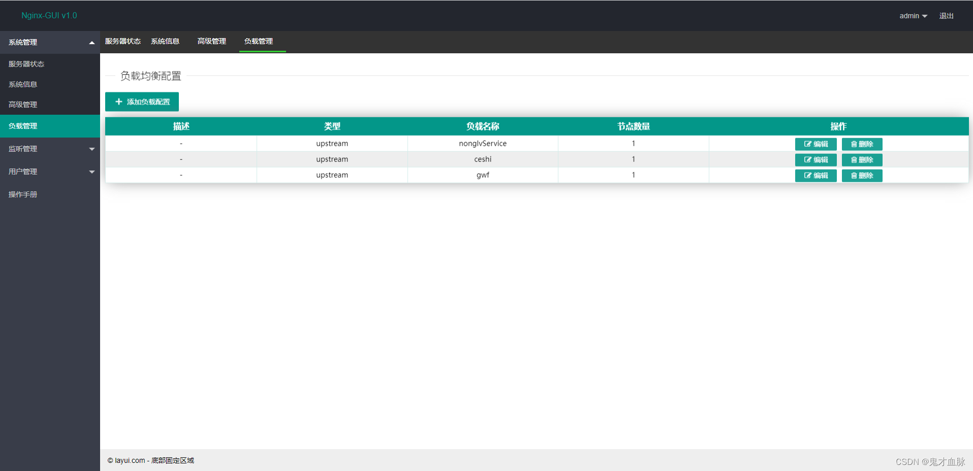The width and height of the screenshot is (973, 471).
Task: Click the edit pencil icon in nonglvService row
Action: coord(807,144)
